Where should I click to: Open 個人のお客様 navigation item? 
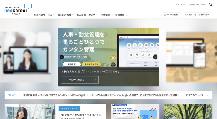pos(64,15)
